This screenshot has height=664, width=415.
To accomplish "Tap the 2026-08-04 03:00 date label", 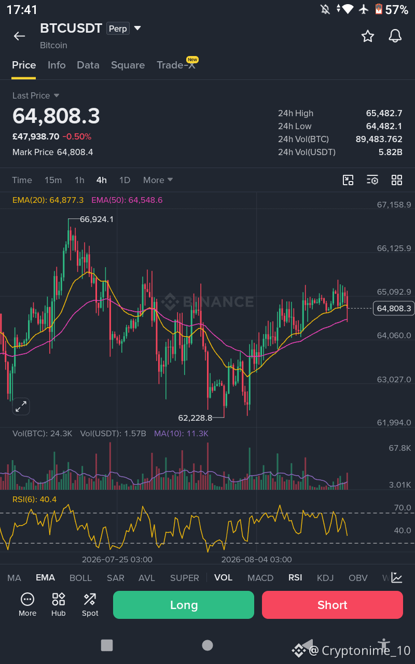I will (x=257, y=560).
